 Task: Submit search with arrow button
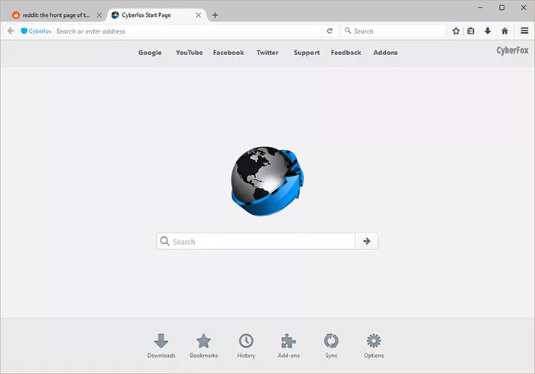(367, 242)
